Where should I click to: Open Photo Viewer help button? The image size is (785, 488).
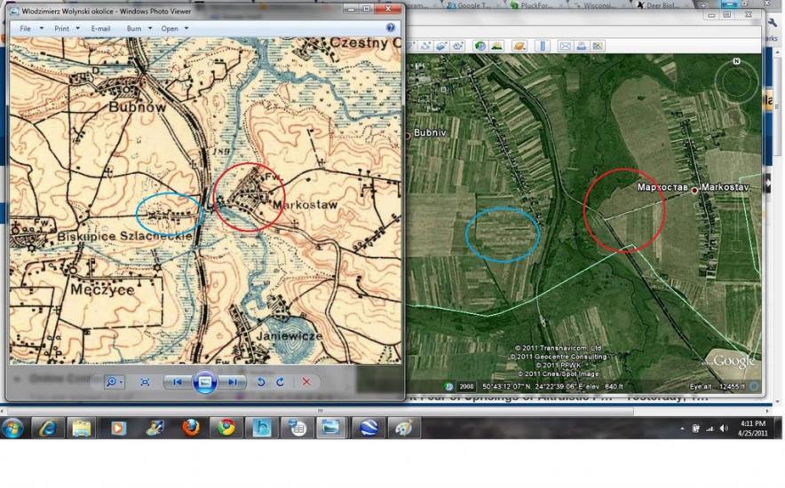click(x=391, y=28)
